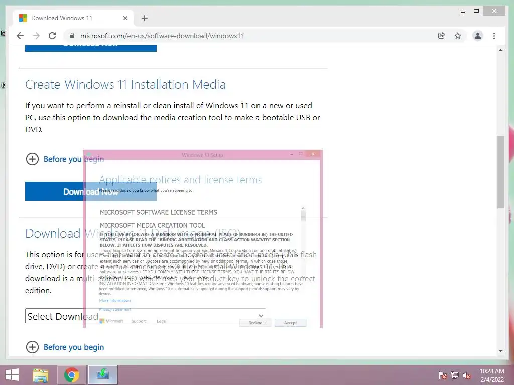Open the Legal link in Setup
The width and height of the screenshot is (514, 385).
tap(161, 321)
